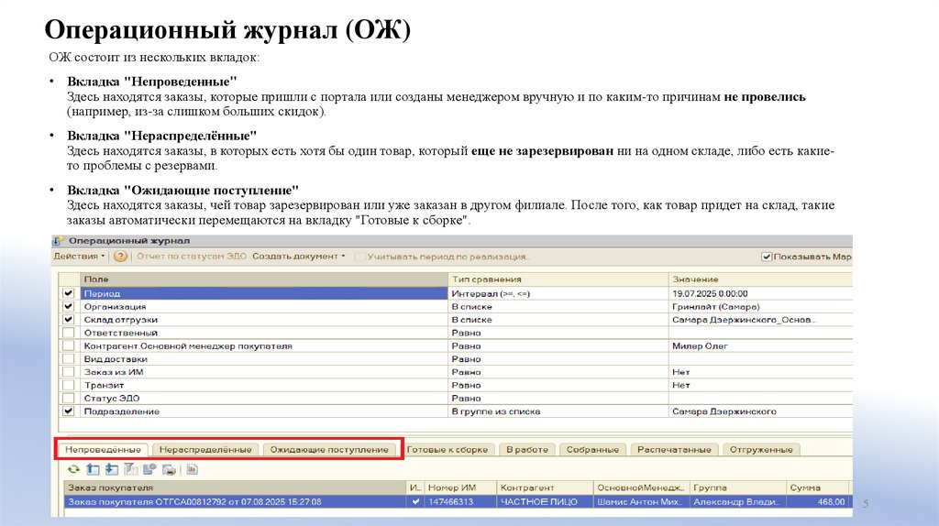Click the third icon in orders list toolbar

click(x=112, y=470)
